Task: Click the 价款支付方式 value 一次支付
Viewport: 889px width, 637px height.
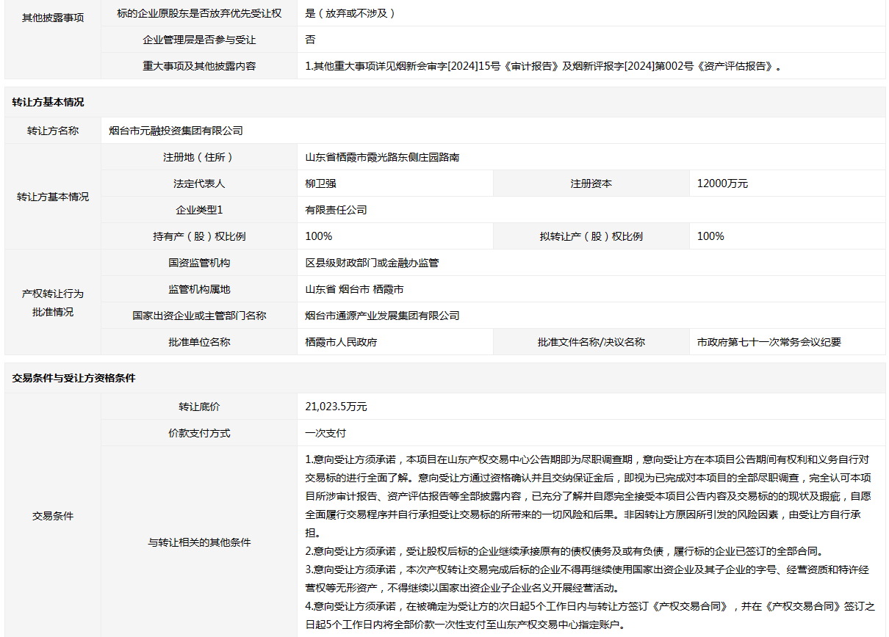Action: [325, 433]
